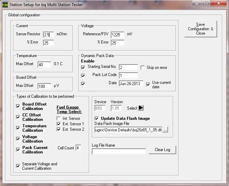The image size is (229, 186).
Task: Click the Board Offset Max Offset field
Action: [44, 86]
